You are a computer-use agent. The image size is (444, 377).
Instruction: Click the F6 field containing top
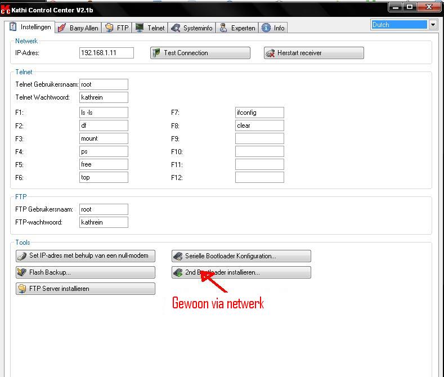[104, 177]
